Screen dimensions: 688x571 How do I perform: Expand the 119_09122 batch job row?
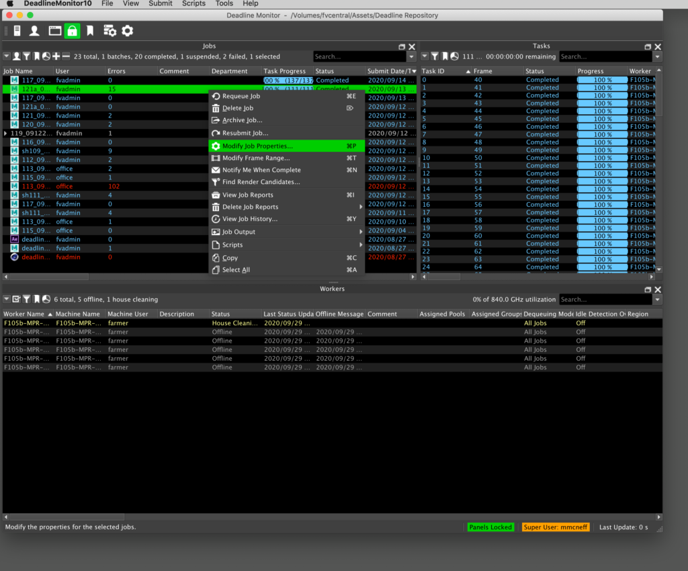click(x=5, y=133)
